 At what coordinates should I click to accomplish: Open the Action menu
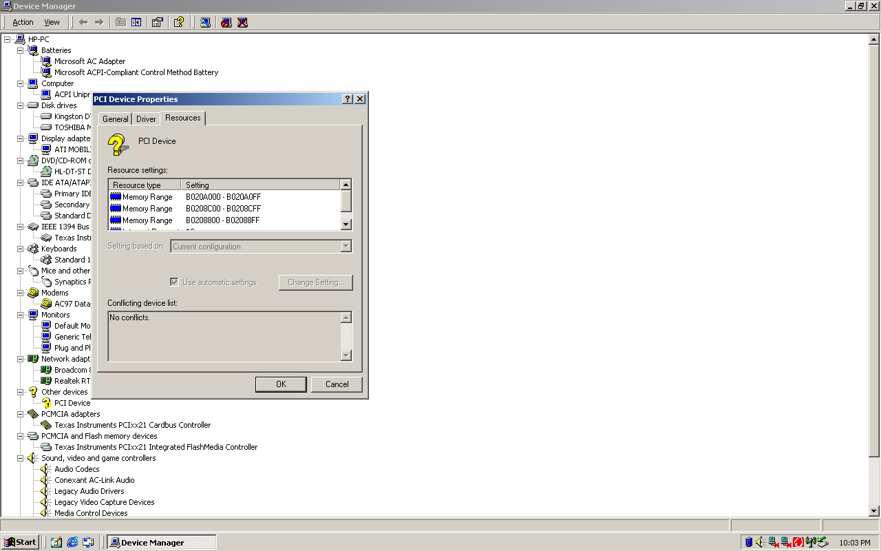click(x=23, y=22)
